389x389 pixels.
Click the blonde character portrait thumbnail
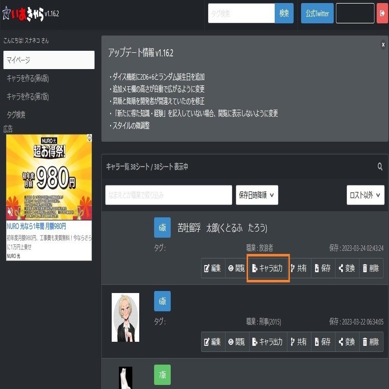click(x=125, y=317)
